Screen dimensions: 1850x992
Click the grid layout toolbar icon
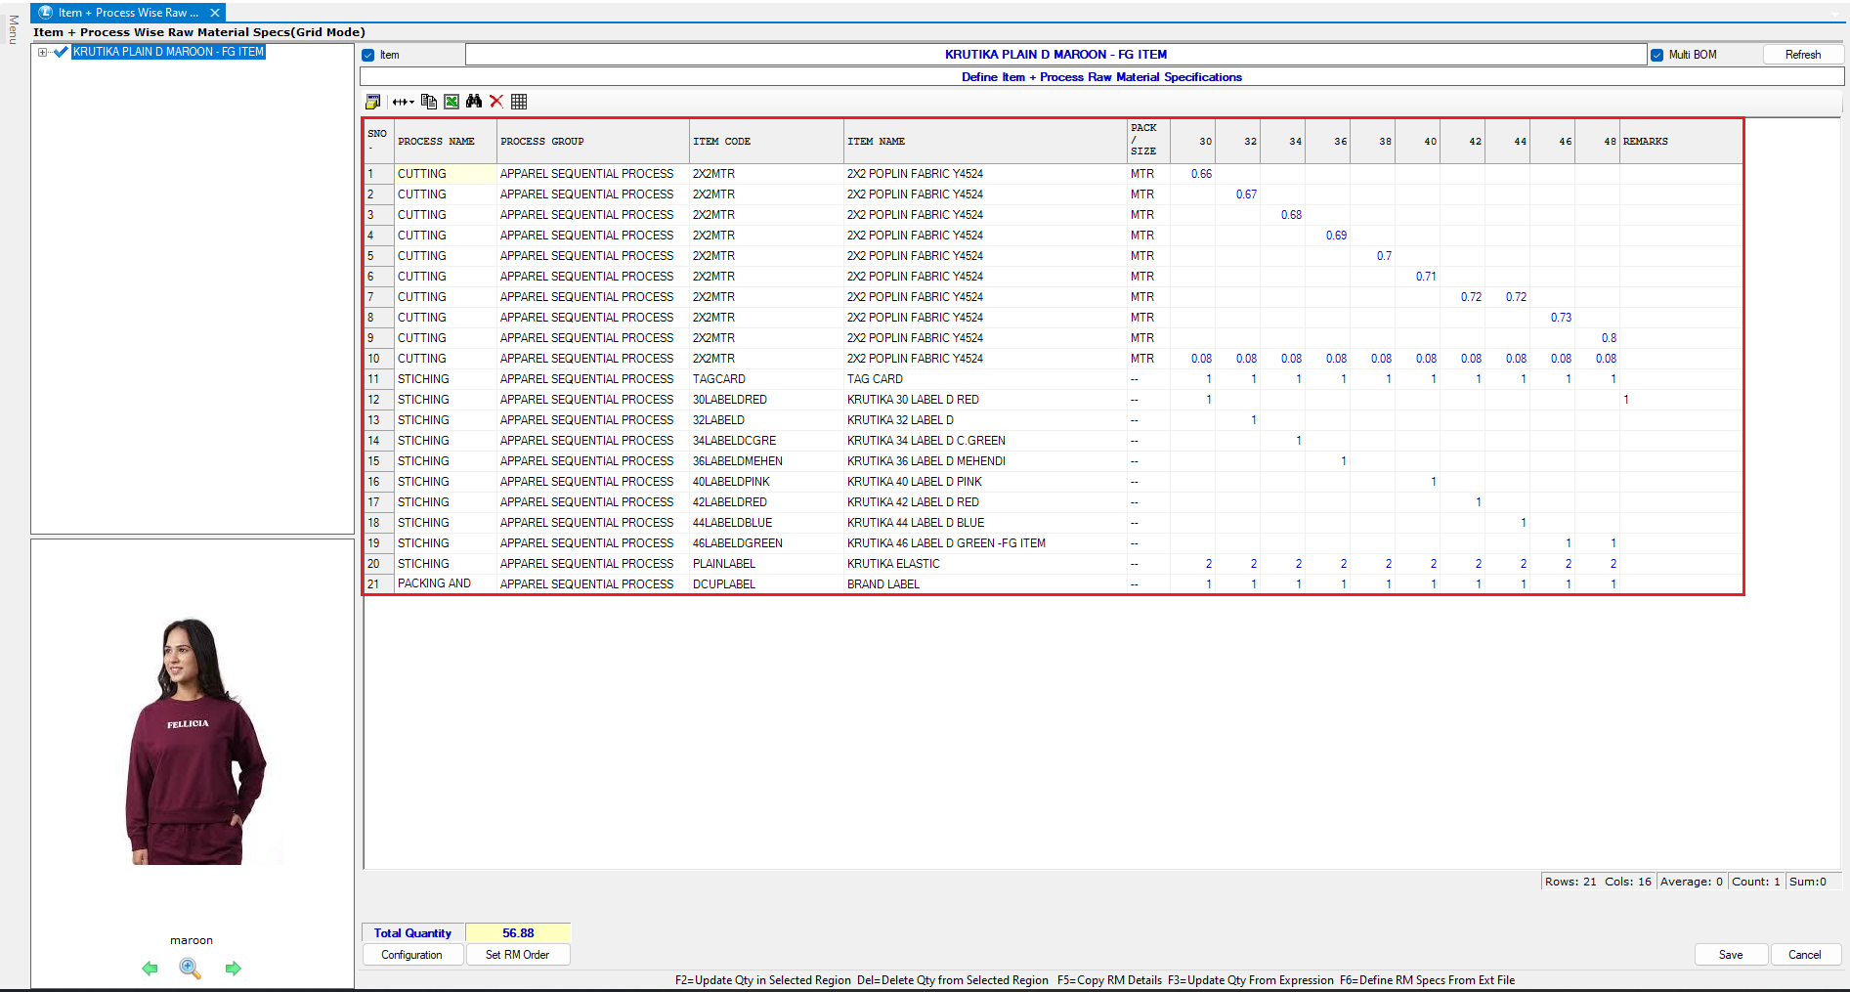[519, 102]
